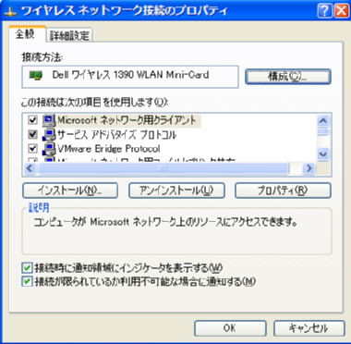Toggle サービス アドバタイズ プロトコル checkbox
351x344 pixels.
[32, 134]
